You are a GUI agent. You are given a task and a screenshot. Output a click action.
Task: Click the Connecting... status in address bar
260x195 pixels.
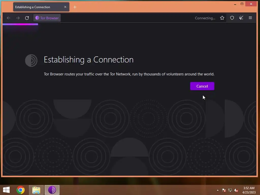(205, 18)
